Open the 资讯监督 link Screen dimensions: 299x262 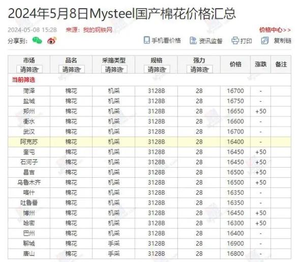[x=211, y=41]
